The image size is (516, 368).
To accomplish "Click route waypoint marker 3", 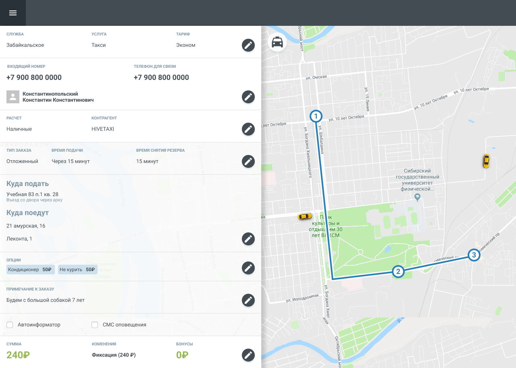I will 474,255.
